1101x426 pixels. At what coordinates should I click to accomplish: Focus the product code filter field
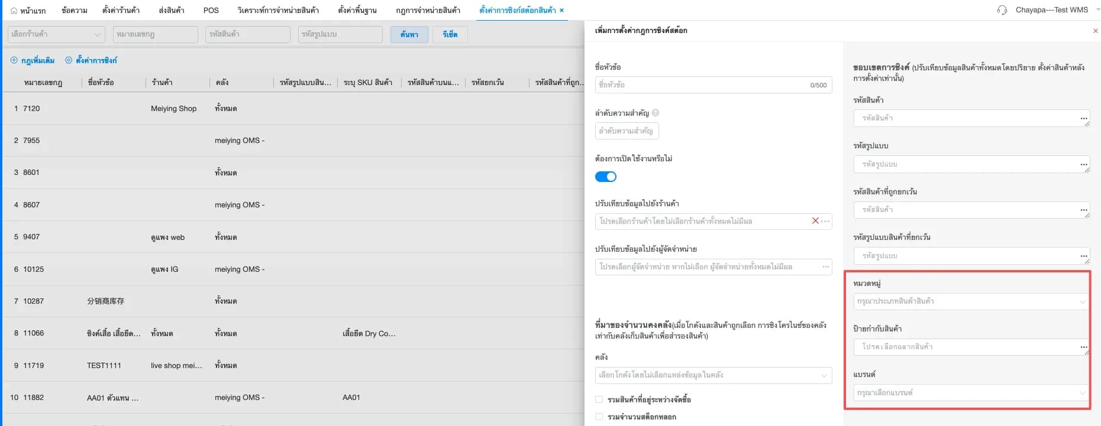click(248, 34)
